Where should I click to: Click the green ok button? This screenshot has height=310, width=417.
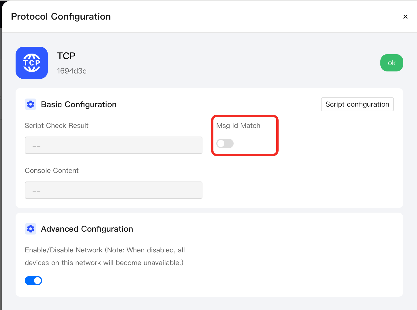[x=392, y=63]
